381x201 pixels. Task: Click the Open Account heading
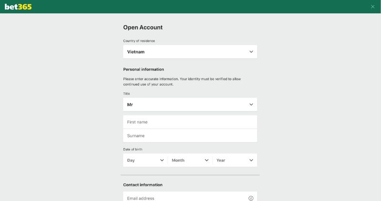[143, 28]
